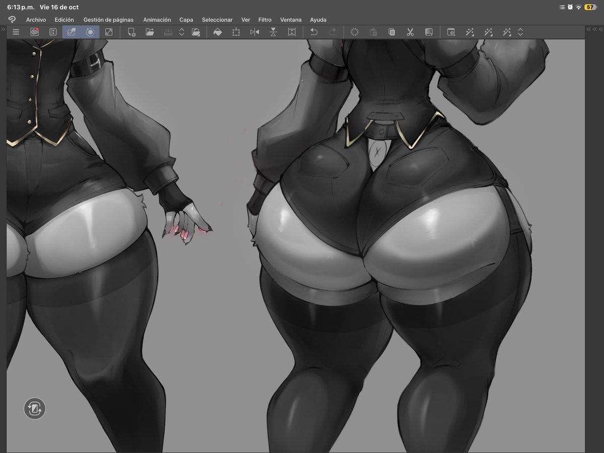Tap the list status icon in status bar
Screen dimensions: 604x453
coord(562,7)
